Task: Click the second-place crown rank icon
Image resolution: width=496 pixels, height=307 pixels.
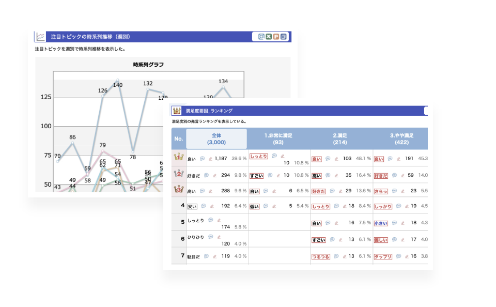Action: tap(179, 174)
